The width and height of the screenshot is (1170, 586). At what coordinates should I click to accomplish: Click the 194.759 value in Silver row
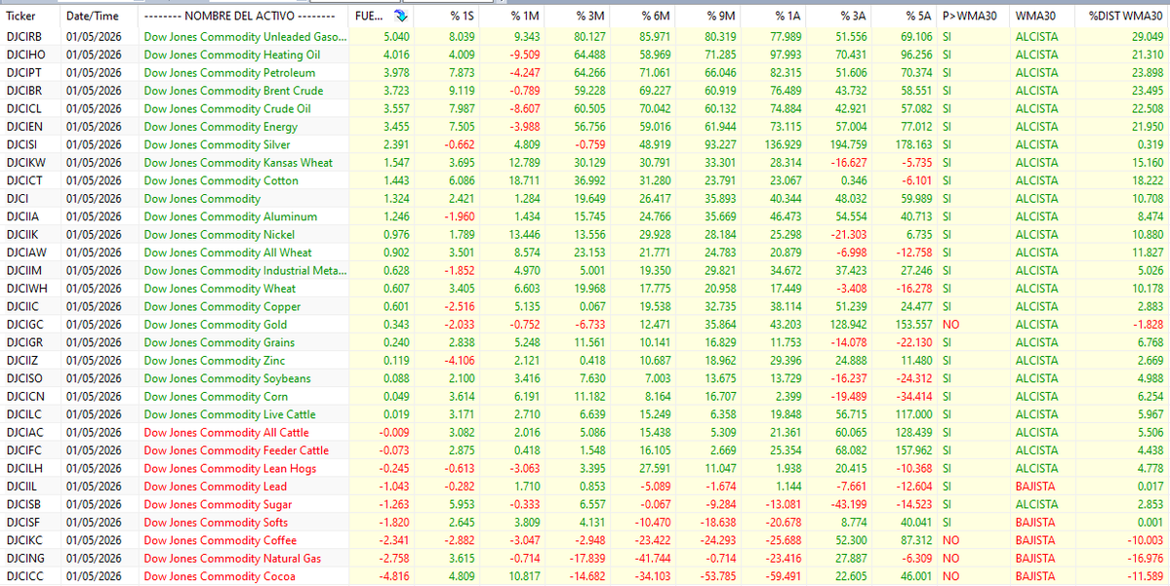click(x=850, y=144)
